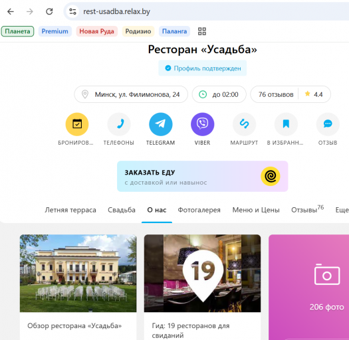Viewport: 349px width, 340px height.
Task: Open the manor house photo thumbnail
Action: [x=78, y=274]
